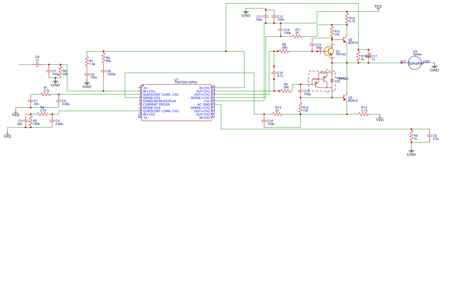Select resistor R8 390 symbol
The height and width of the screenshot is (308, 474).
tap(284, 51)
